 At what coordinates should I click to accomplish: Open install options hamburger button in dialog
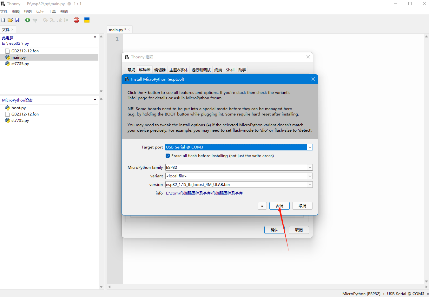coord(262,206)
